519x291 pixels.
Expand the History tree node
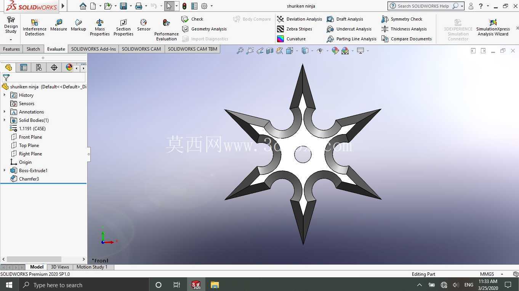pos(5,95)
